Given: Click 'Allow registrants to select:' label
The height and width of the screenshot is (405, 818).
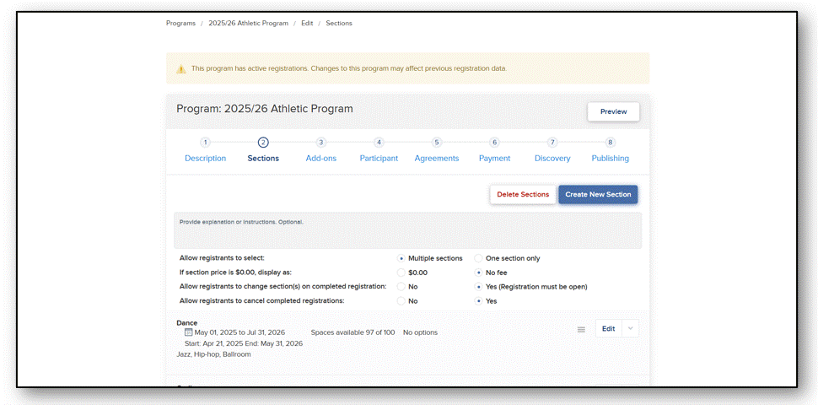Looking at the screenshot, I should (x=223, y=258).
